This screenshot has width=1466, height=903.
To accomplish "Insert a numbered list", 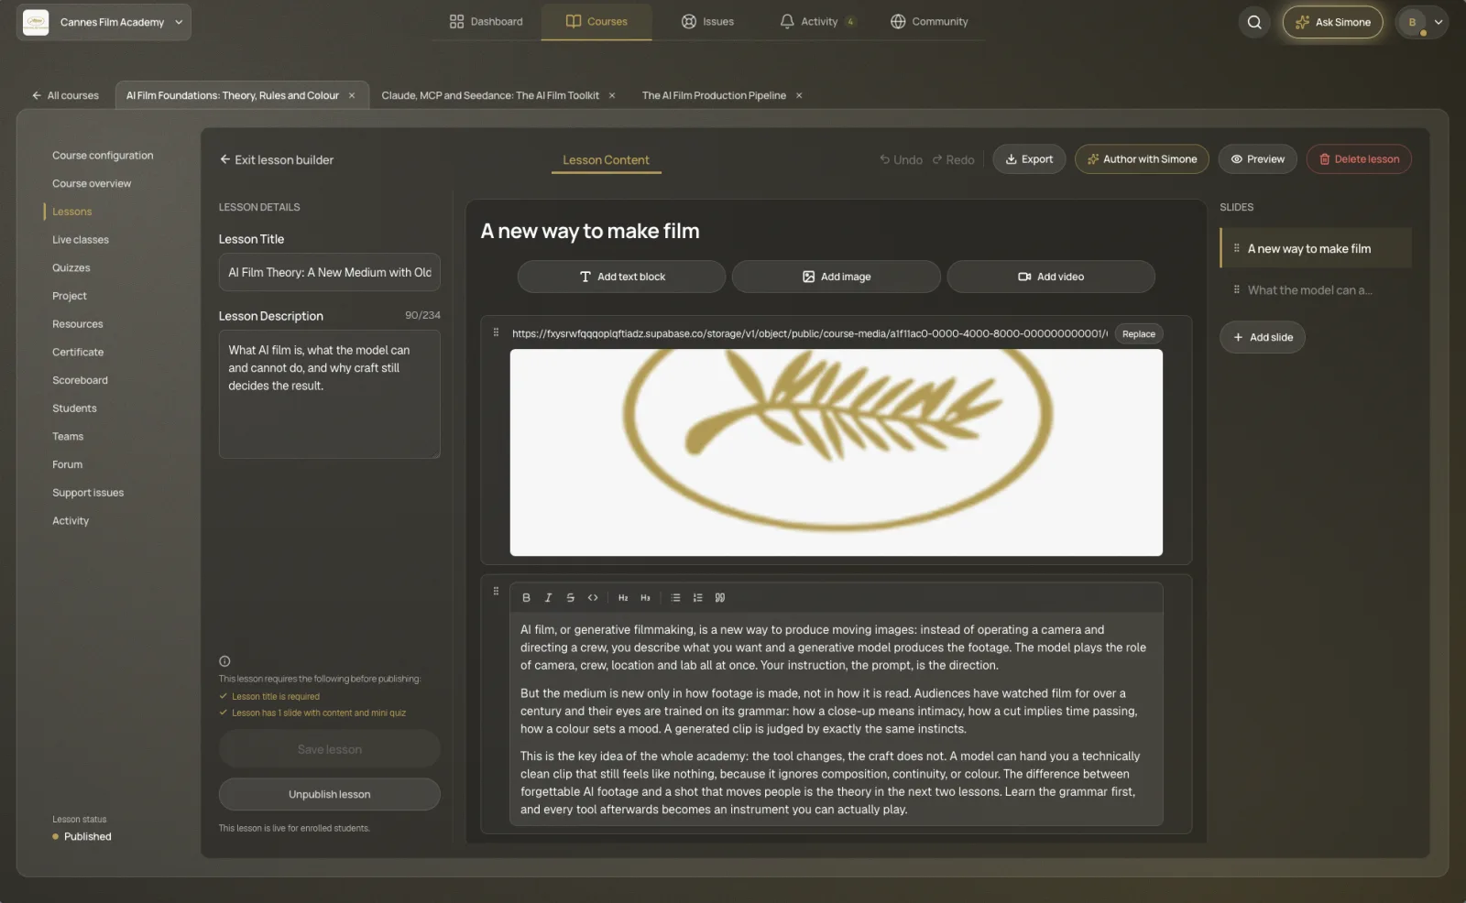I will [697, 598].
